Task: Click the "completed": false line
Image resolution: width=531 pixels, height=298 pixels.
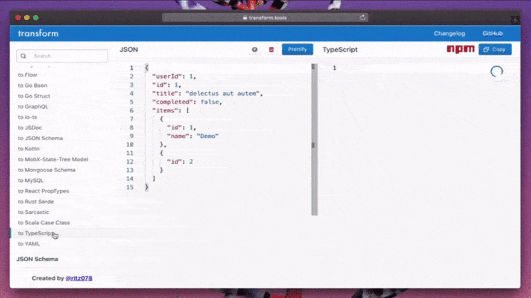Action: point(187,102)
